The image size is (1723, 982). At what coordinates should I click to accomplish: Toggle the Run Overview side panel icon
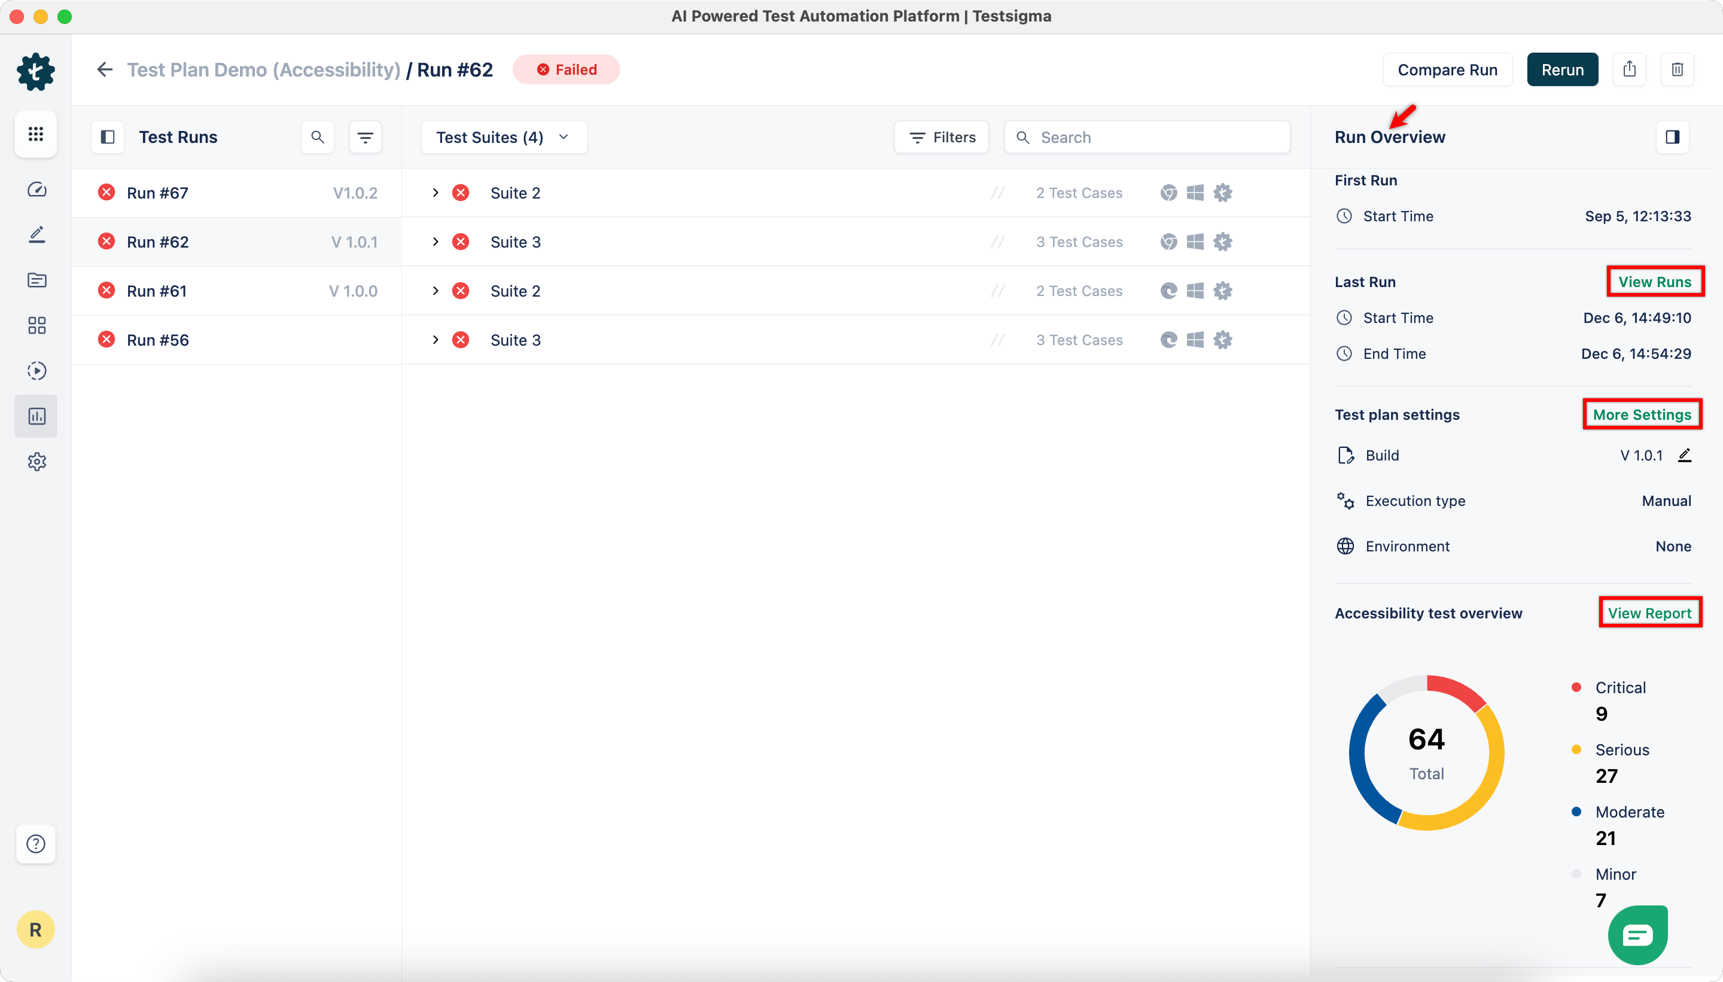pos(1674,136)
